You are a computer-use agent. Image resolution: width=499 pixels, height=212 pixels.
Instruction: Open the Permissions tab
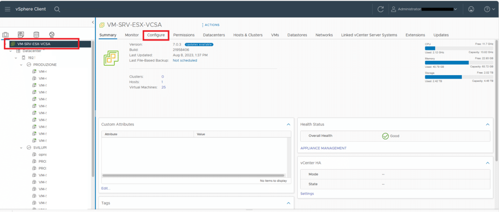tap(184, 35)
